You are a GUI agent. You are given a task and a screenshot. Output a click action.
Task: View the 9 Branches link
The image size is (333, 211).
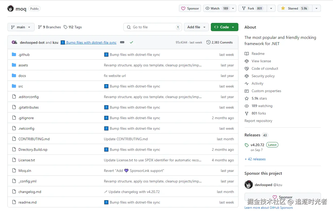(49, 27)
